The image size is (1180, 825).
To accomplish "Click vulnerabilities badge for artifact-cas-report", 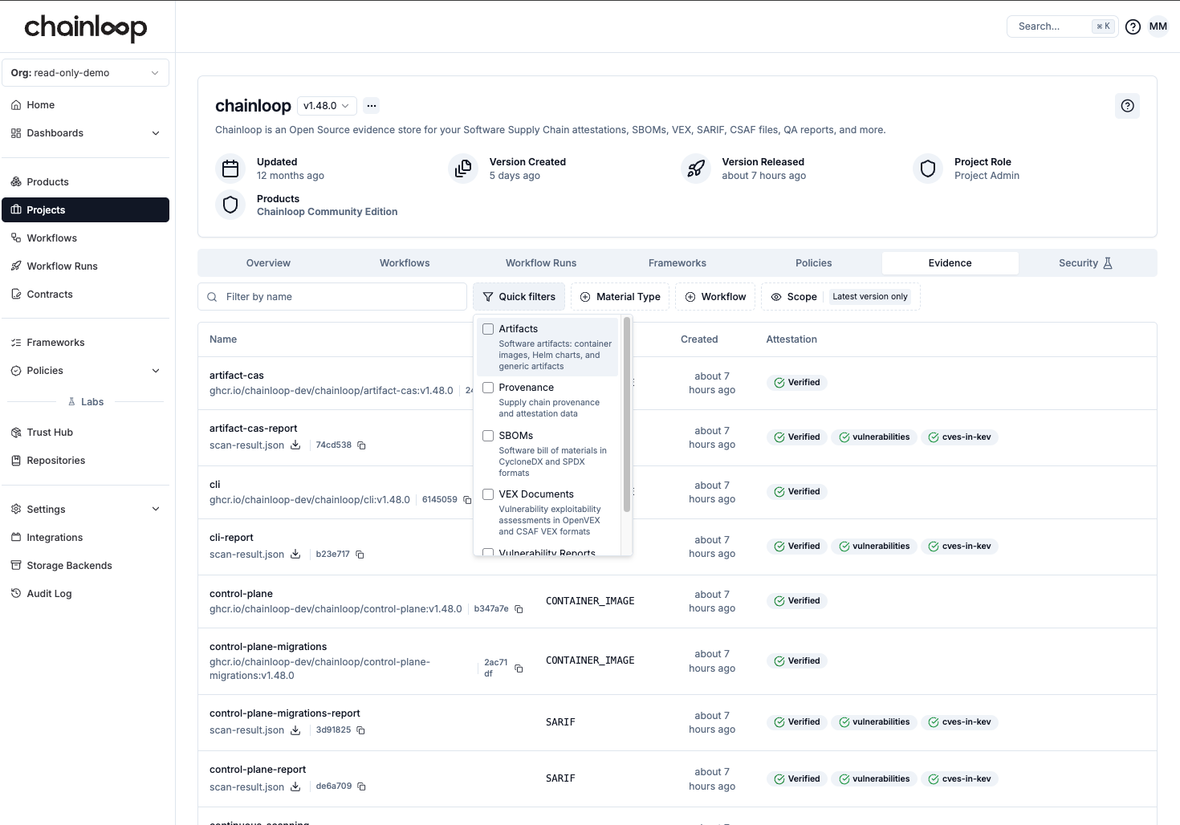I will coord(874,437).
